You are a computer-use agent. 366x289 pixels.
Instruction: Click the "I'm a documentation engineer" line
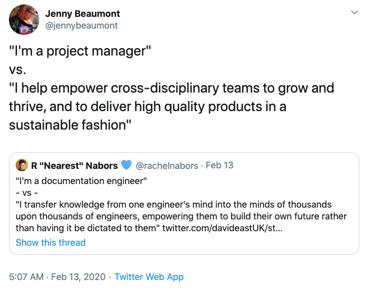81,181
